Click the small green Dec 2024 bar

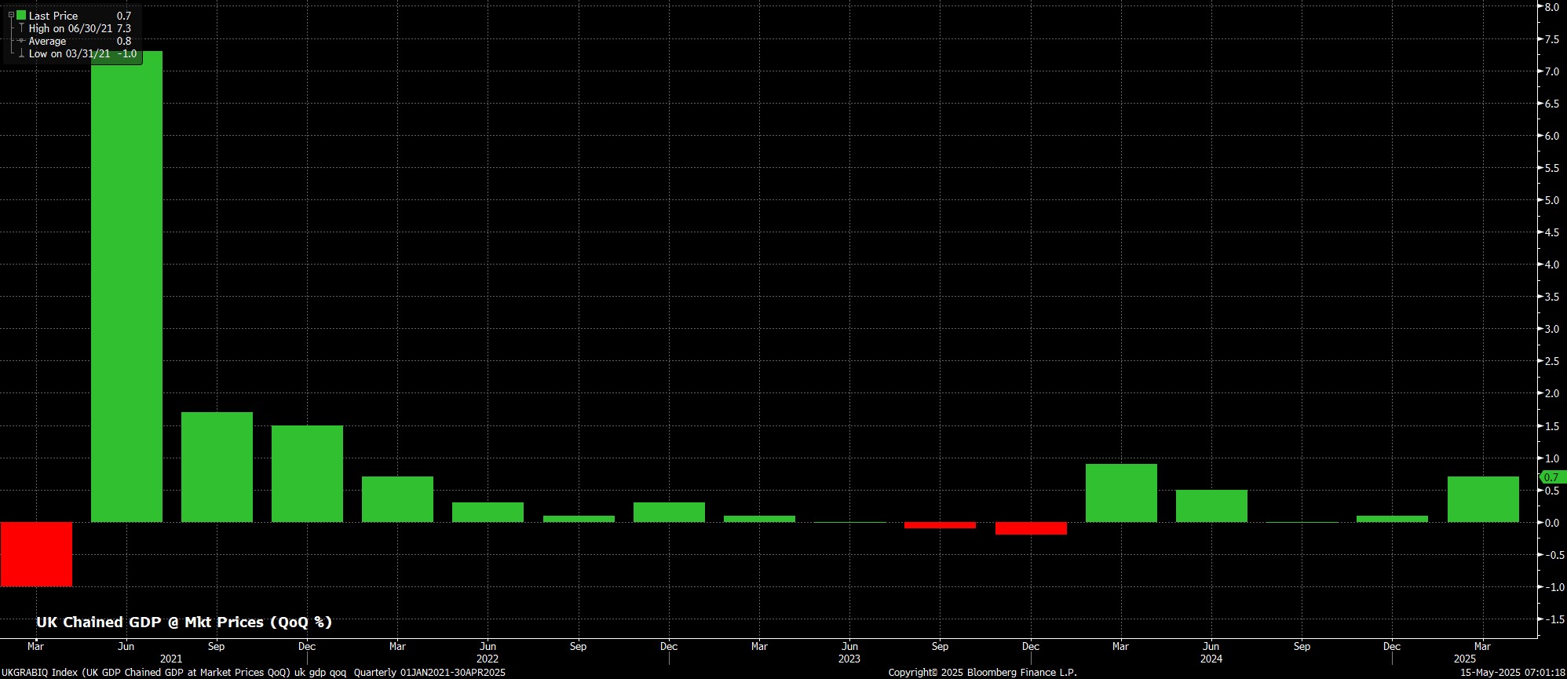(1392, 519)
